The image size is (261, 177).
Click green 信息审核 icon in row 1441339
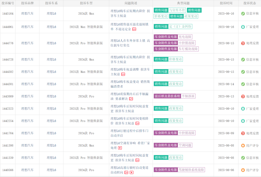pos(243,158)
